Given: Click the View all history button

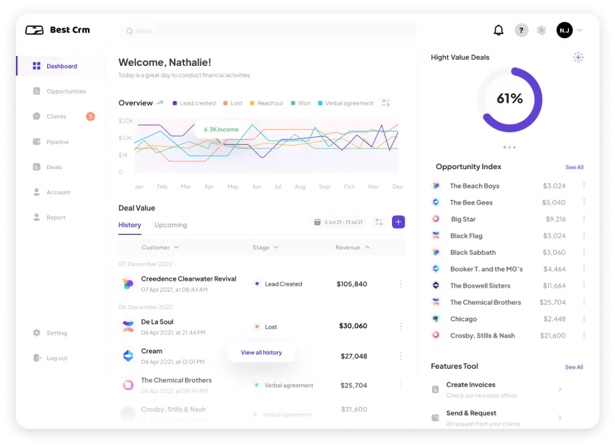Looking at the screenshot, I should click(261, 353).
